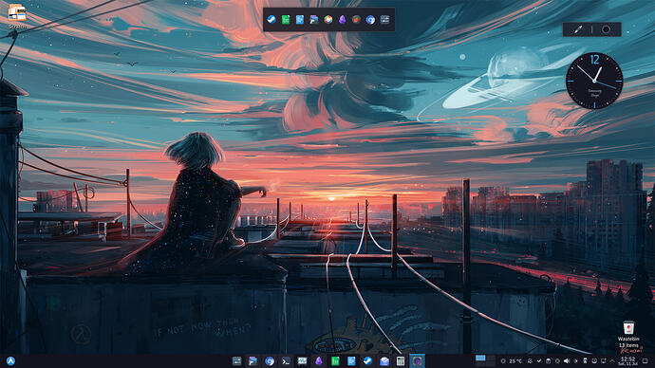Open the volume control in system tray

[566, 361]
